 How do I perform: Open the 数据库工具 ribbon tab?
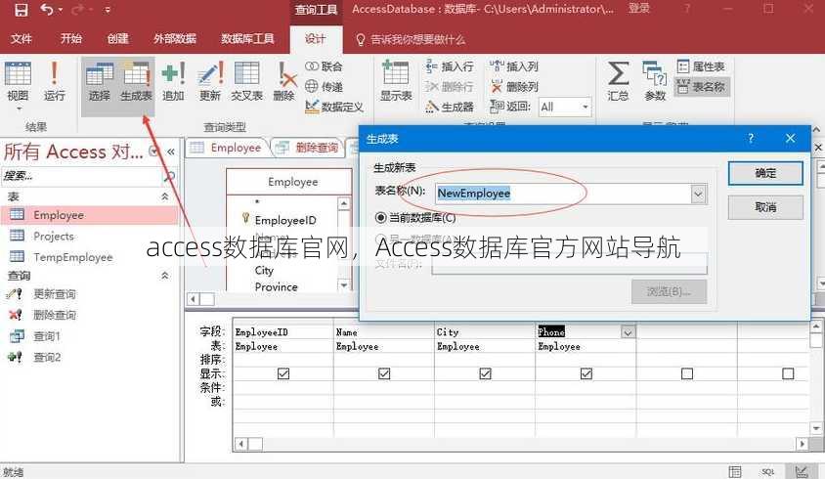click(247, 39)
